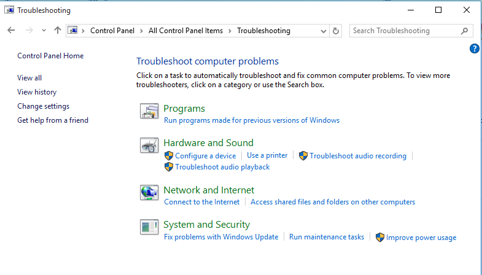The image size is (482, 275).
Task: Click the System and Security category icon
Action: 149,227
